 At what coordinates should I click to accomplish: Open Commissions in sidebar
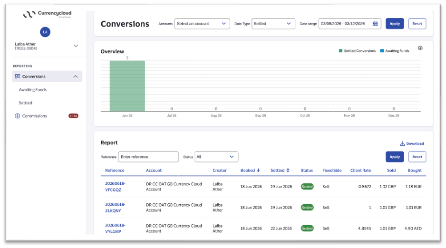[34, 116]
